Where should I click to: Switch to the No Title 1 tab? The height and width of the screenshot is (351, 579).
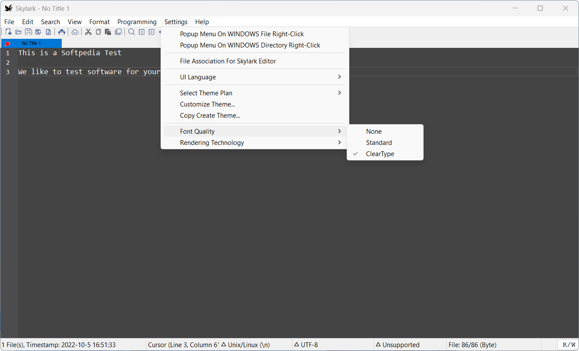click(x=32, y=43)
